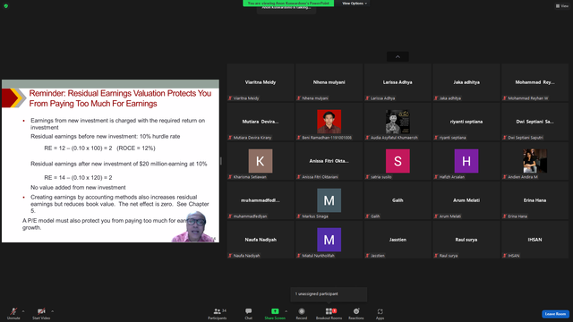Select Raul surya's video tile
This screenshot has width=573, height=322.
466,241
